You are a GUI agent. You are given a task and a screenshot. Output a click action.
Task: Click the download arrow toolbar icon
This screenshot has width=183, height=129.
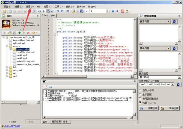tap(117, 11)
